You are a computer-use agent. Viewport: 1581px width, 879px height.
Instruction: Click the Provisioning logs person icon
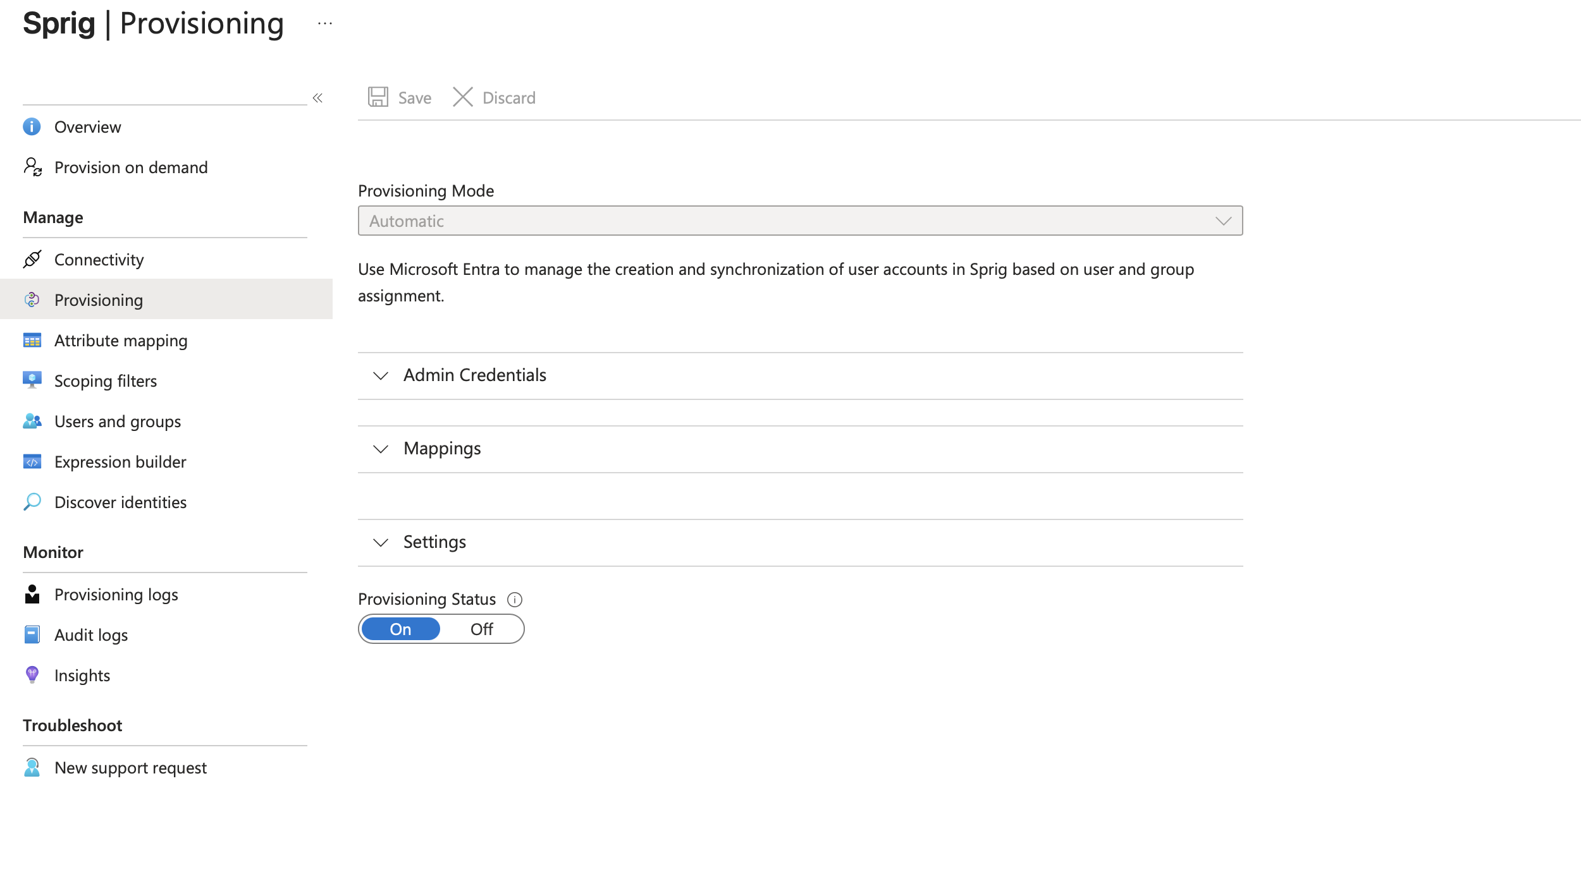(32, 594)
